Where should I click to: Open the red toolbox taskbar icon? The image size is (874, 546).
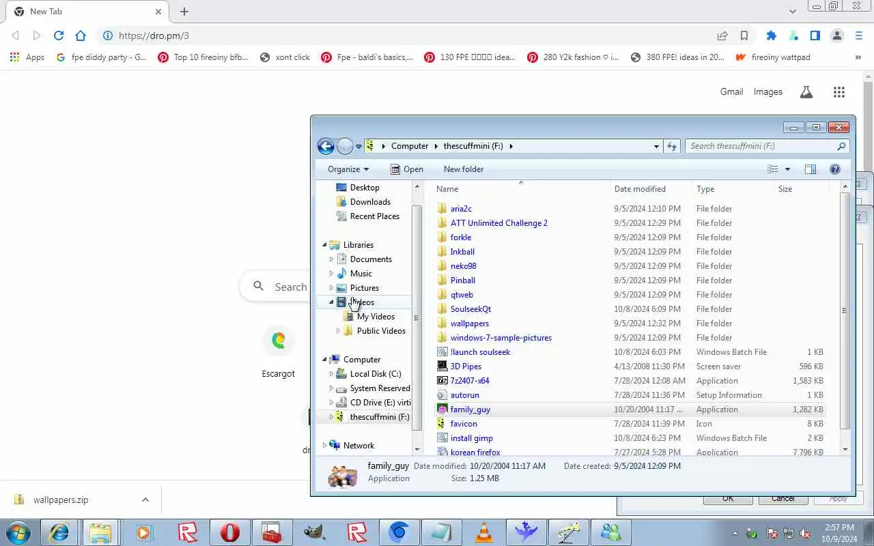[x=272, y=532]
